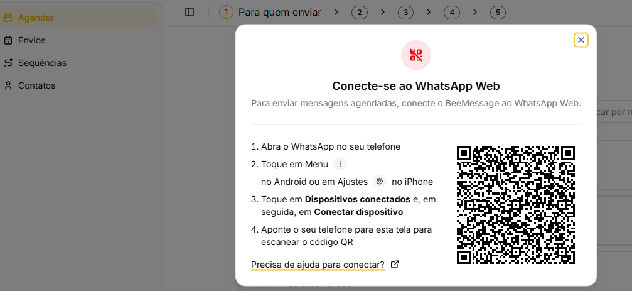This screenshot has width=632, height=291.
Task: Click the Ajustes gear icon before 'no iPhone'
Action: (380, 182)
